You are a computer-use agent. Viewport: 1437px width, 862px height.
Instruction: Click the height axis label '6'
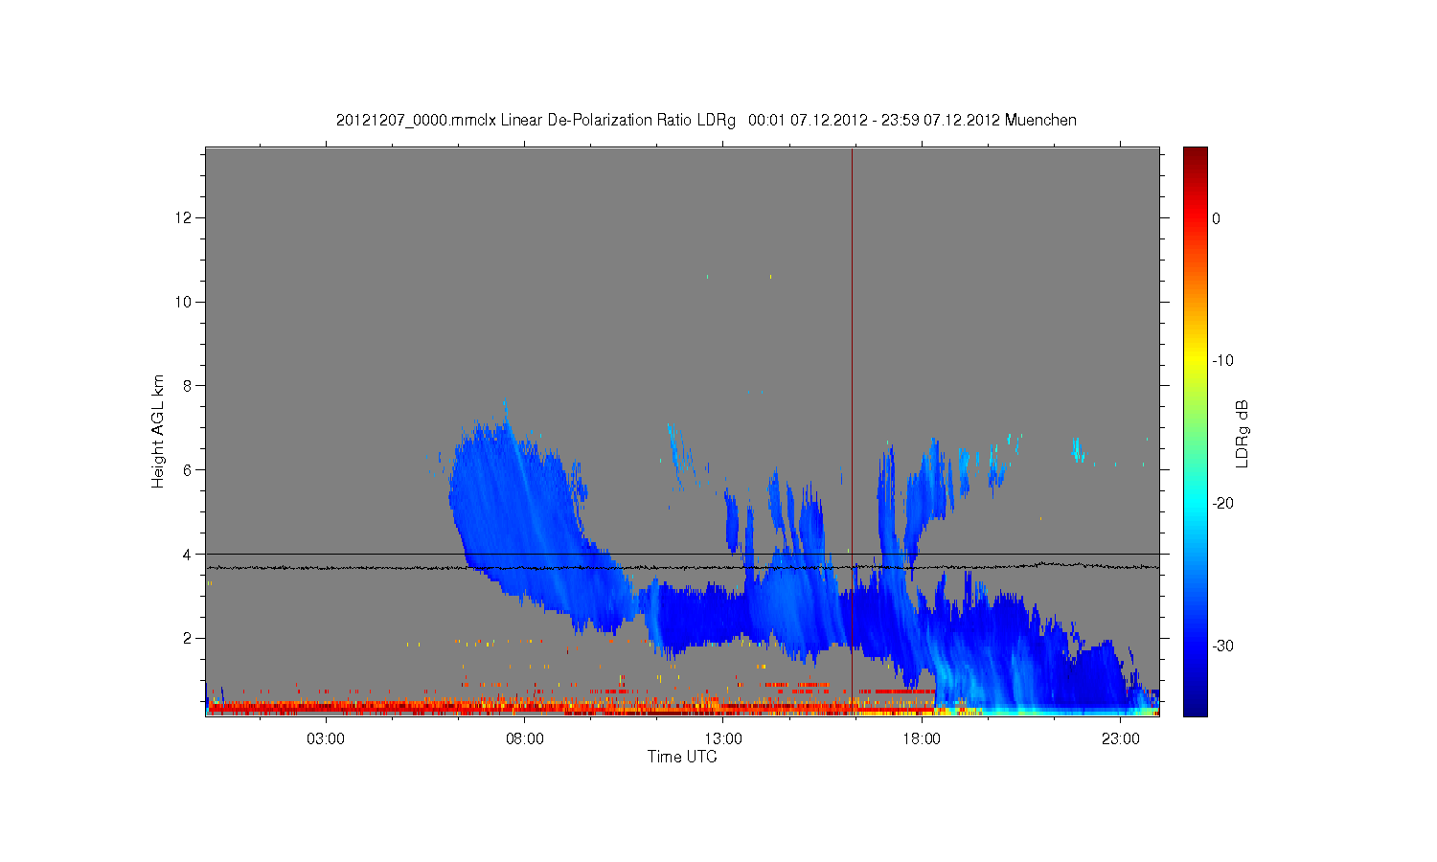coord(188,470)
